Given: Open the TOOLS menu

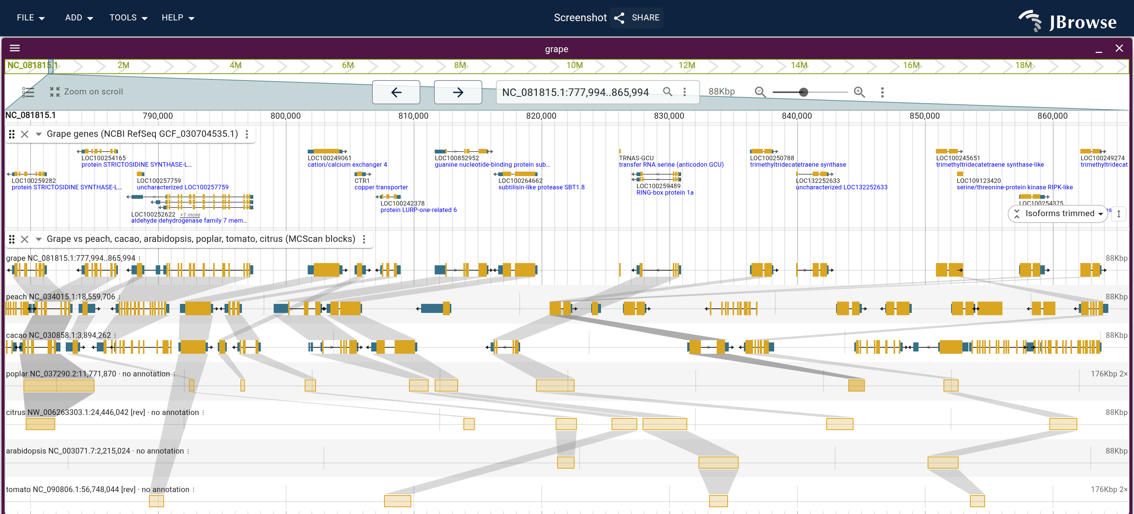Looking at the screenshot, I should tap(128, 18).
